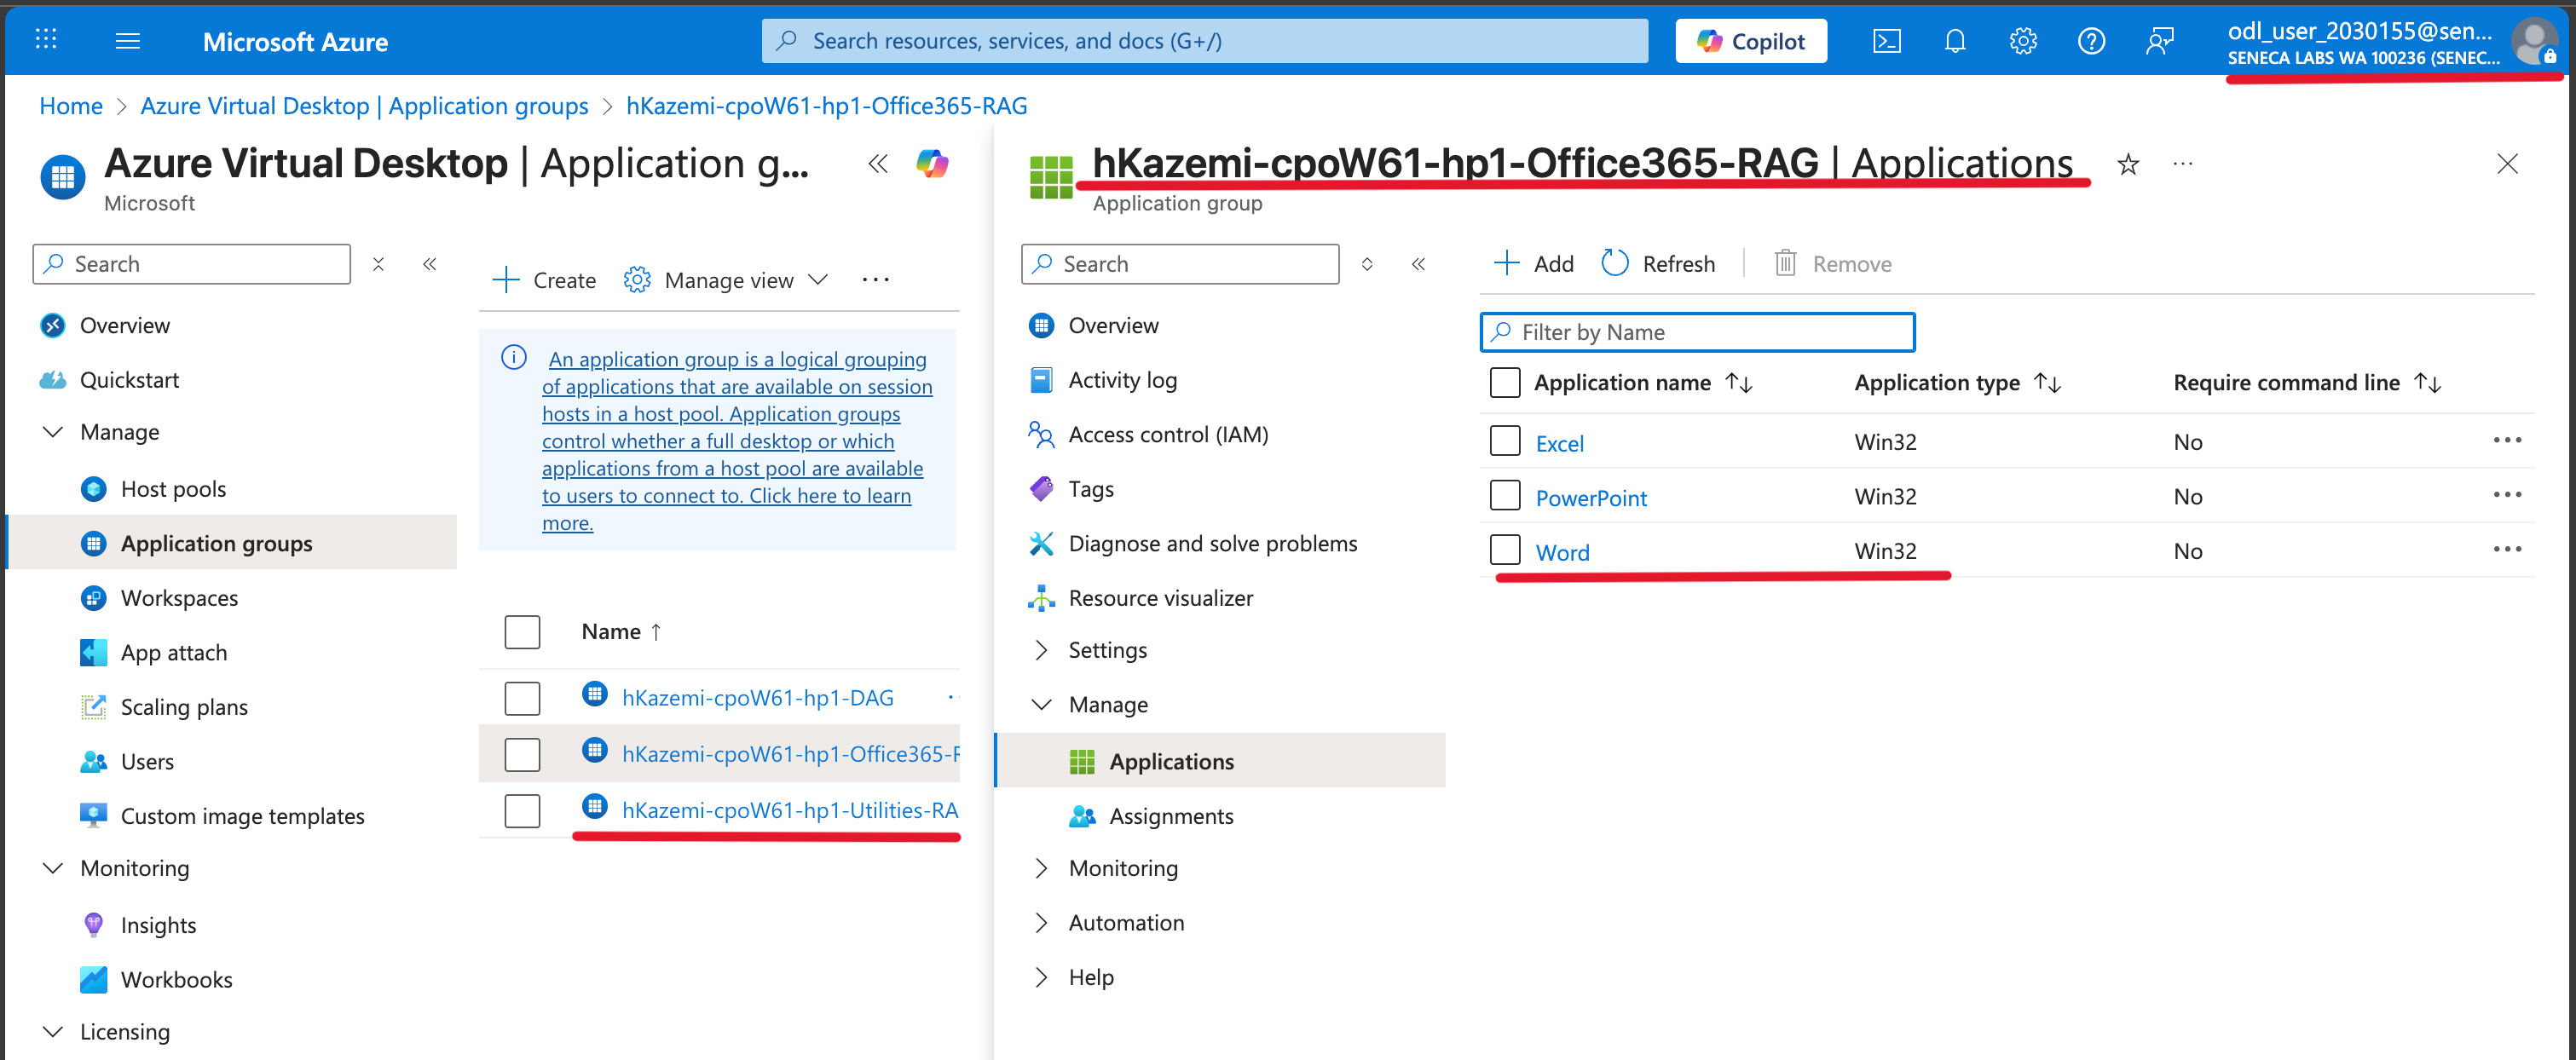Go to App attach

click(x=174, y=653)
